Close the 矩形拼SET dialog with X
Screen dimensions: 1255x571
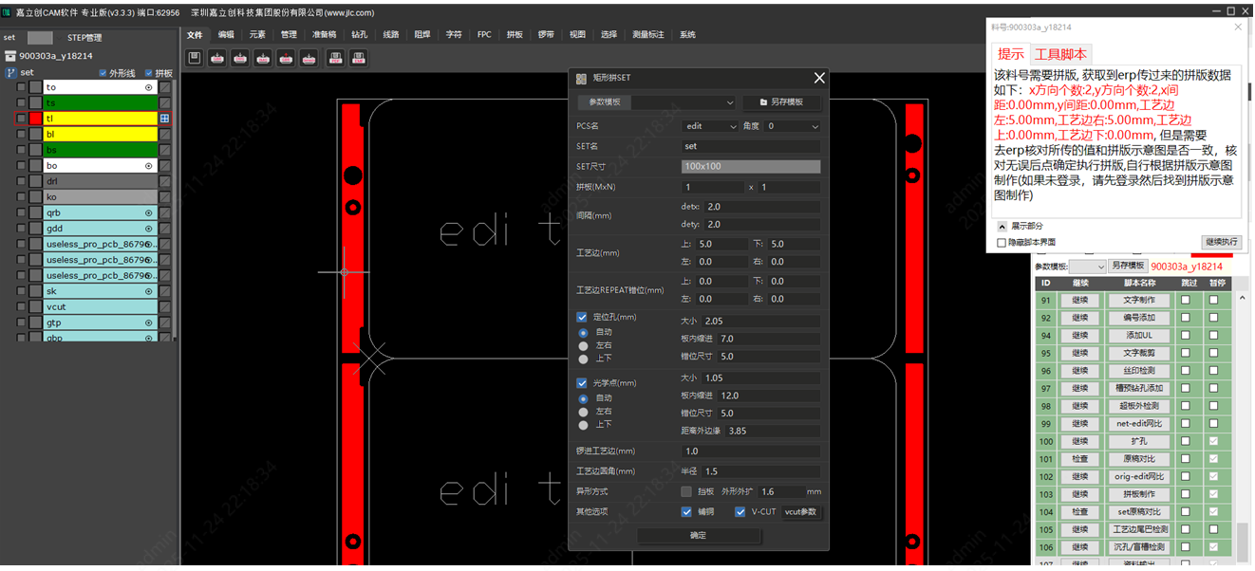pos(819,78)
